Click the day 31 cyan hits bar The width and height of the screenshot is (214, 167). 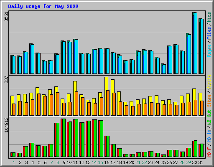[x=202, y=46]
